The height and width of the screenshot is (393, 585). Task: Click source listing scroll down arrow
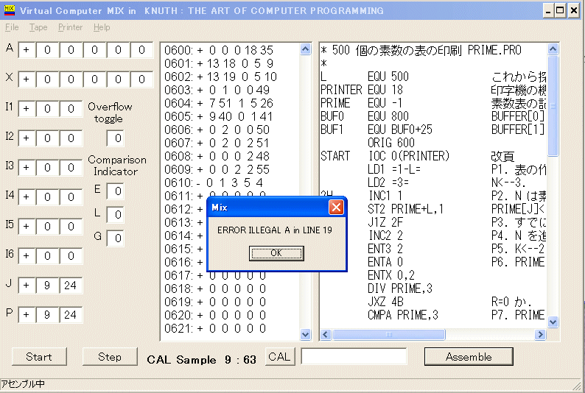click(x=553, y=322)
